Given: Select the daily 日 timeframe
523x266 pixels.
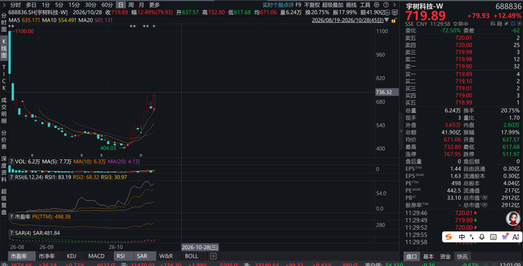Looking at the screenshot, I should (x=121, y=5).
